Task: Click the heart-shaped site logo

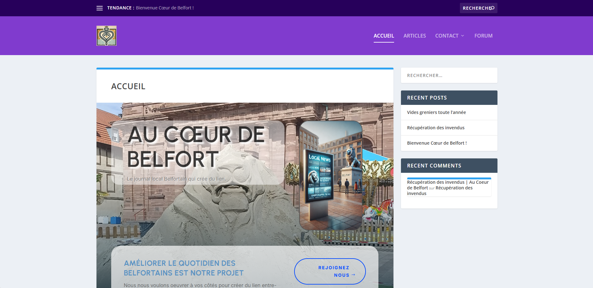Action: click(x=107, y=36)
